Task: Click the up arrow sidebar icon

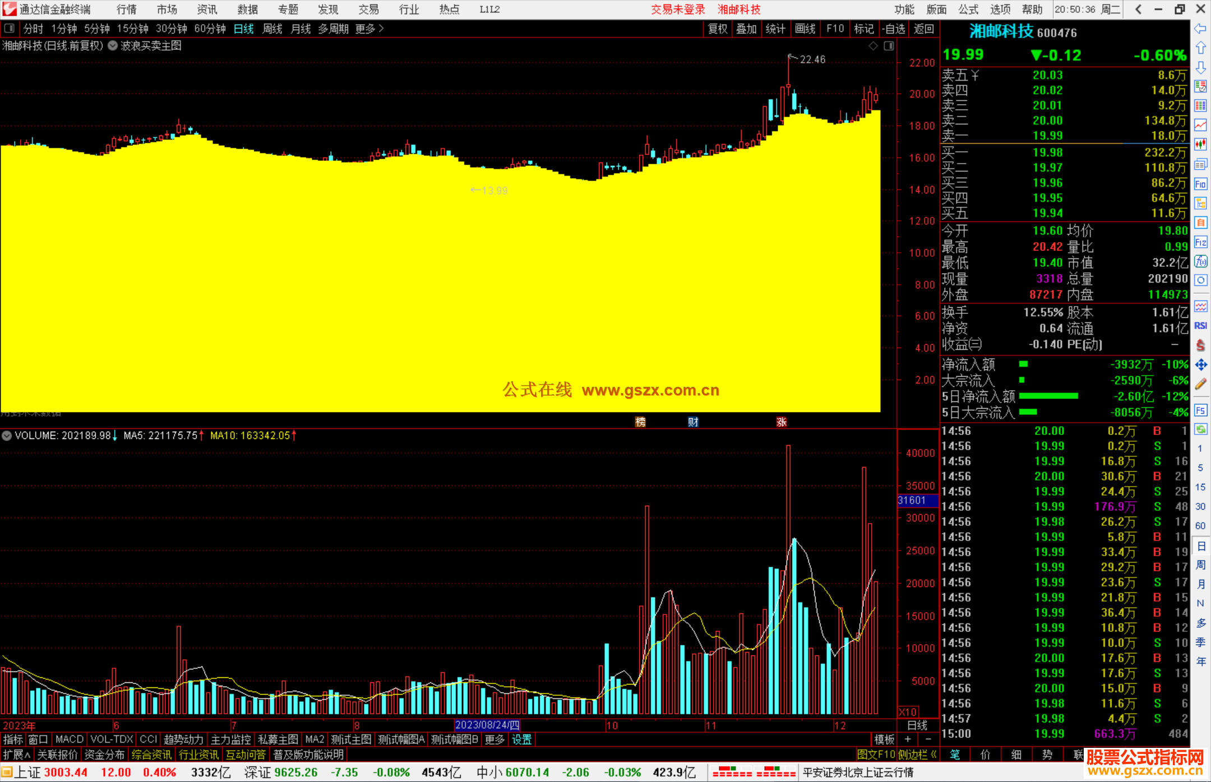Action: (1200, 48)
